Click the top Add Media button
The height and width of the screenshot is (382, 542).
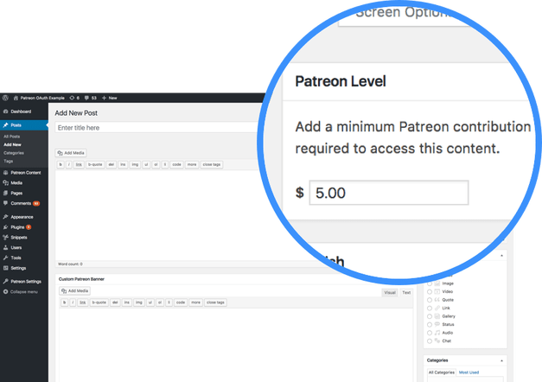71,152
